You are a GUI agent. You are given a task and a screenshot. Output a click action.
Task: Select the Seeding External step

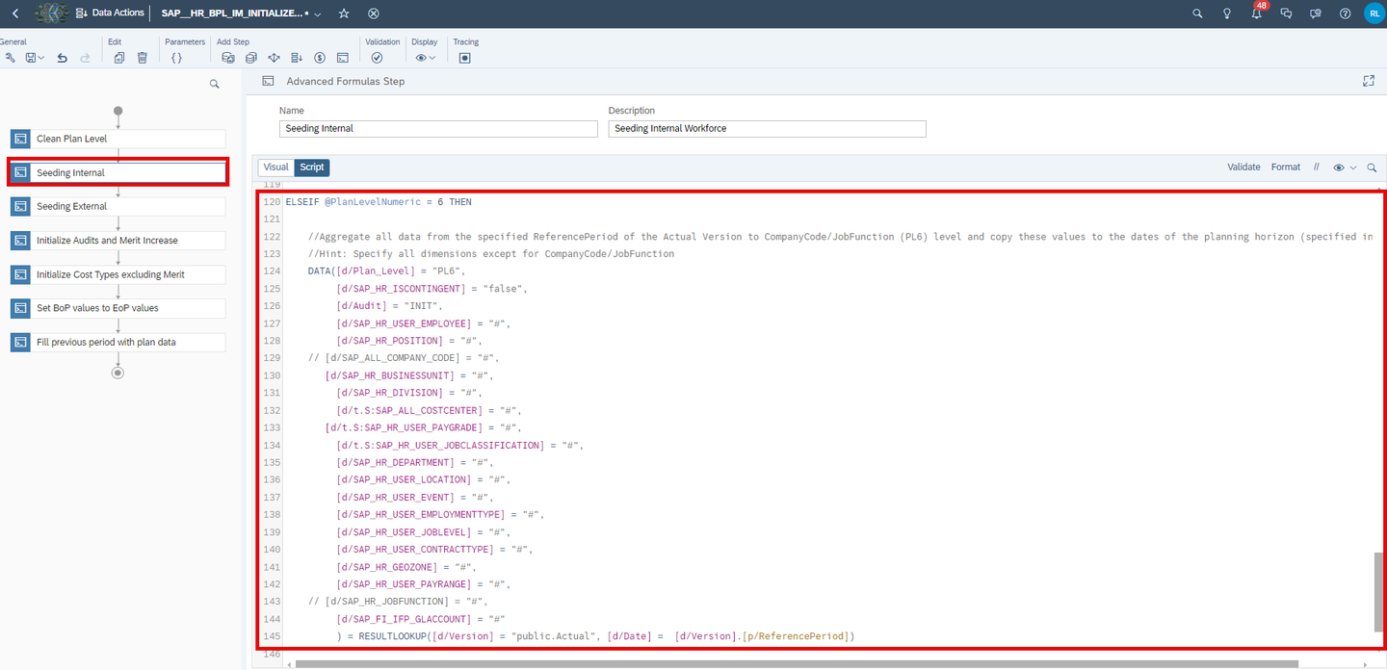pos(118,206)
